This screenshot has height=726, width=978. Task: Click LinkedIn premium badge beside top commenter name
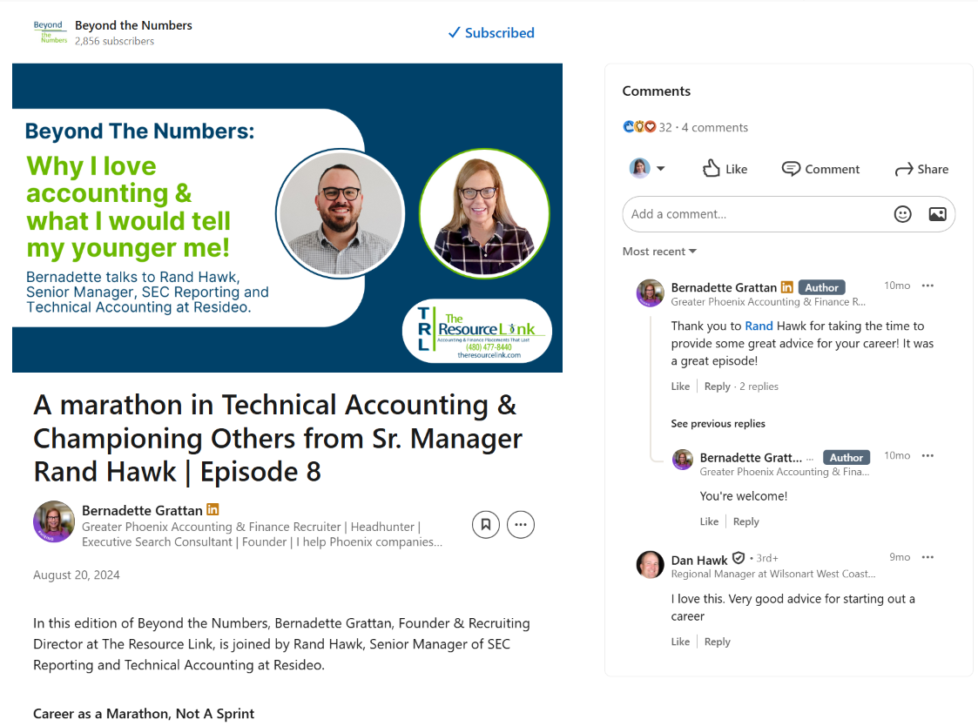(x=787, y=287)
